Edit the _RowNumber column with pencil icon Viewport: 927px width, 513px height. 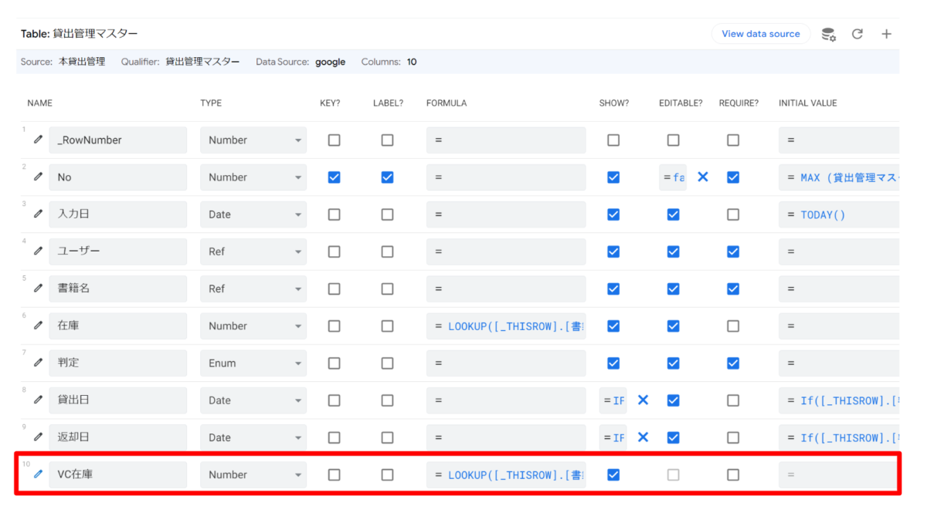coord(36,140)
